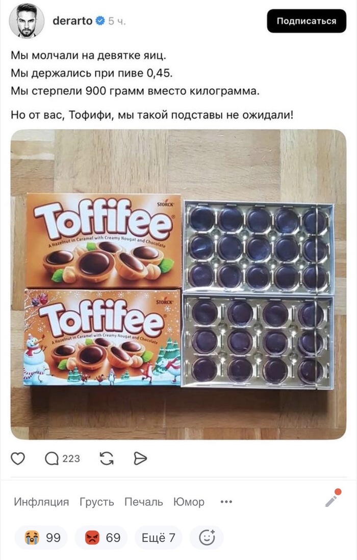
Task: Select the Инфляция tag
Action: click(41, 502)
